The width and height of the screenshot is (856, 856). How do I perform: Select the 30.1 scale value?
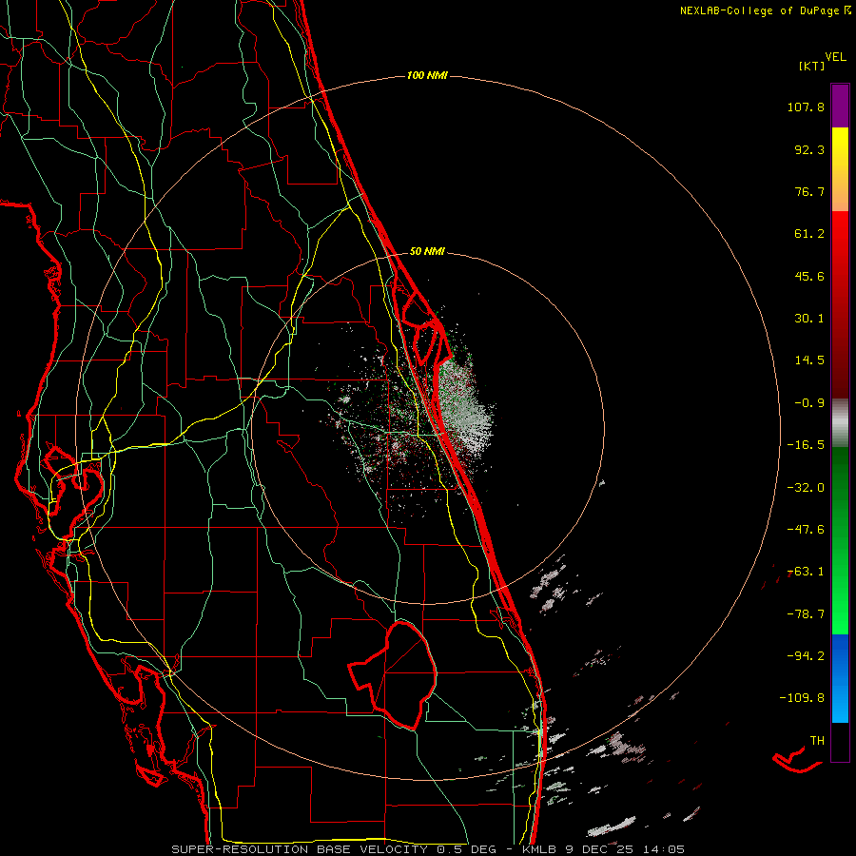point(809,319)
